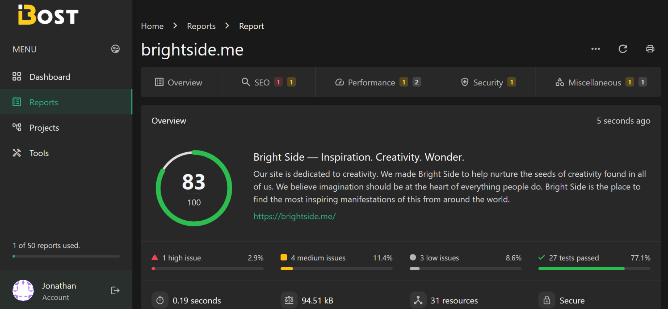Click the '4 medium issues' label
Screen dimensions: 668x309
tap(318, 258)
